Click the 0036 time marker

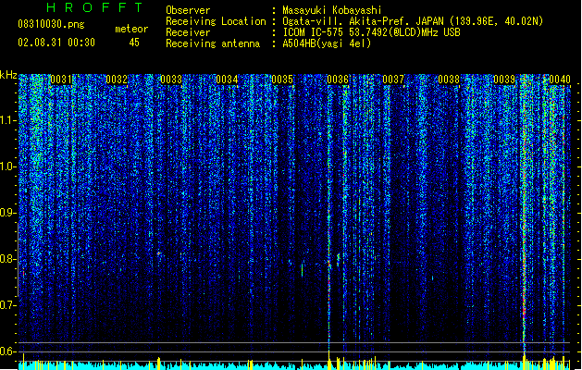[338, 80]
